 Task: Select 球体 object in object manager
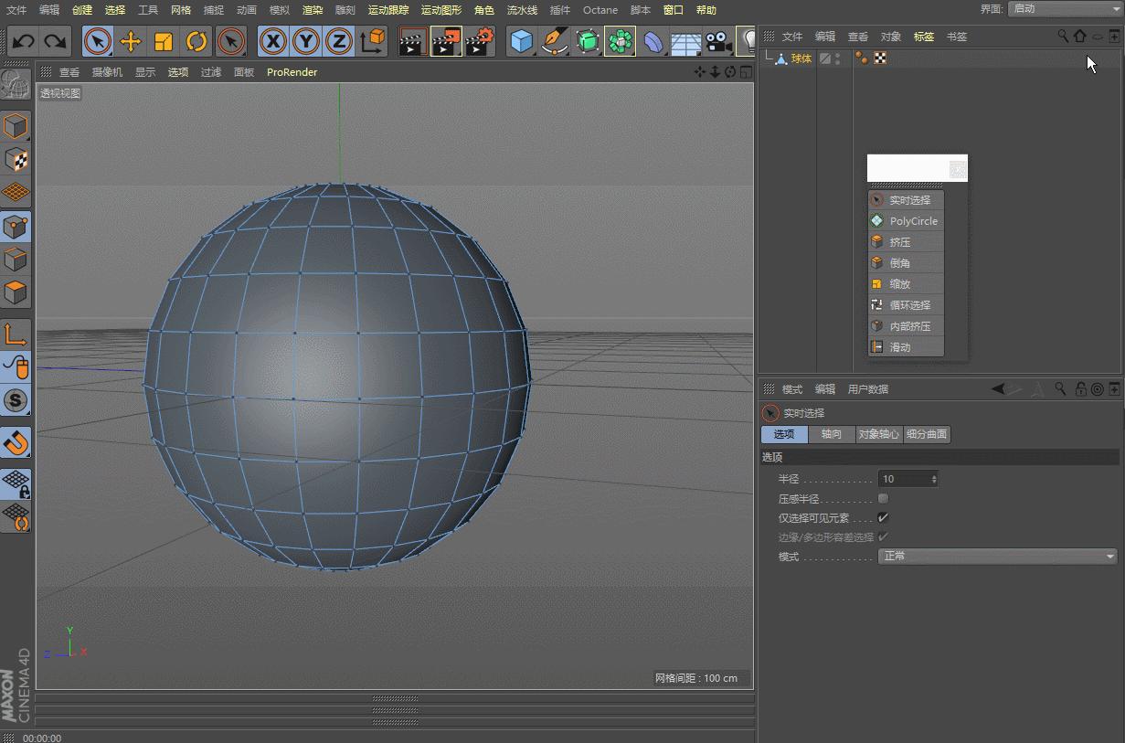click(801, 58)
